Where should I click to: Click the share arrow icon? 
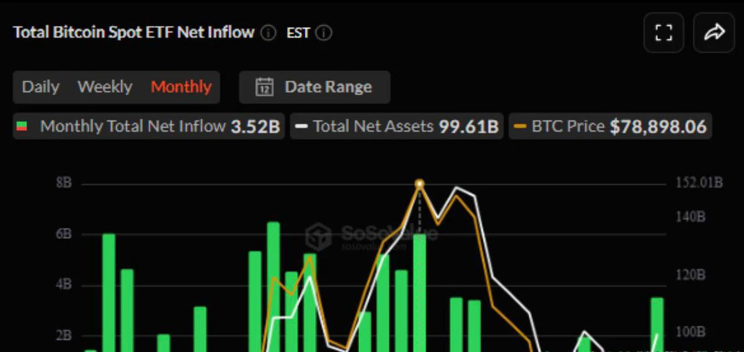(x=714, y=32)
